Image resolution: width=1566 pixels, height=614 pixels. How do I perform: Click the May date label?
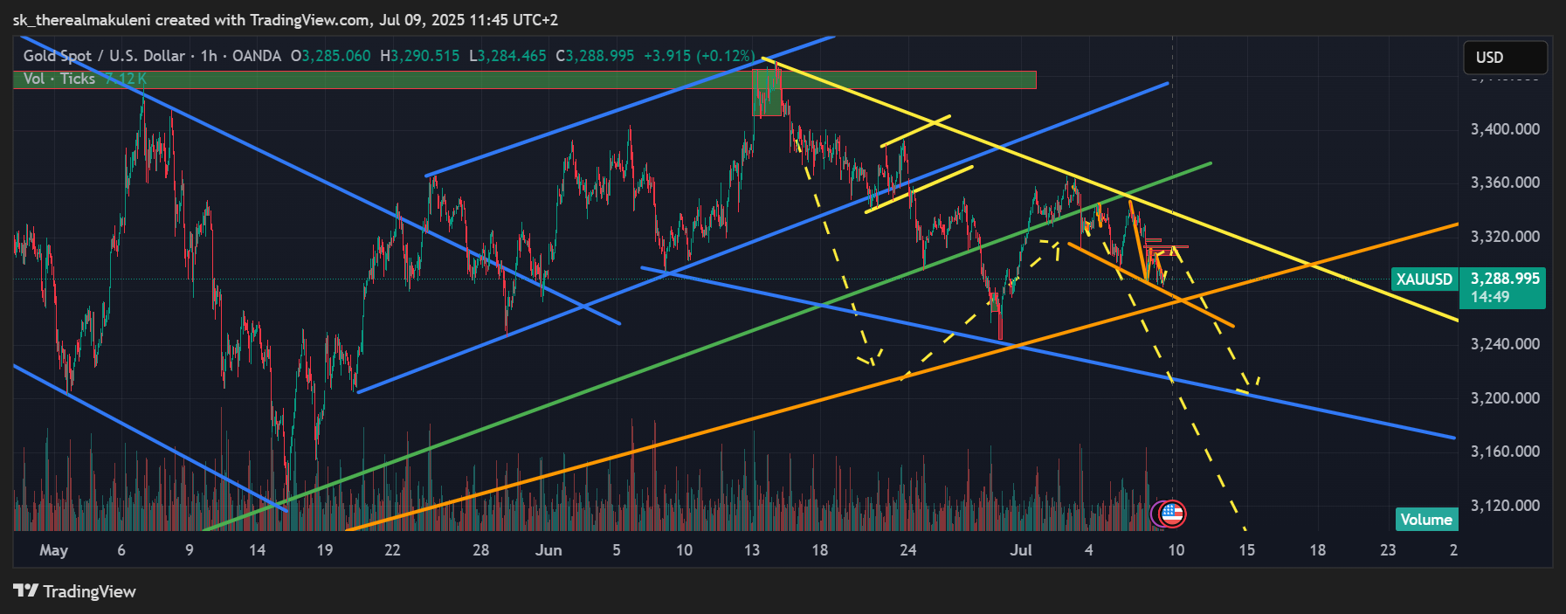pyautogui.click(x=53, y=550)
